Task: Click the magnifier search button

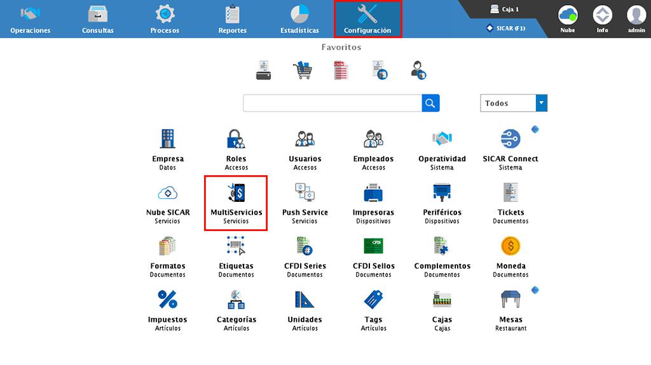Action: [430, 103]
